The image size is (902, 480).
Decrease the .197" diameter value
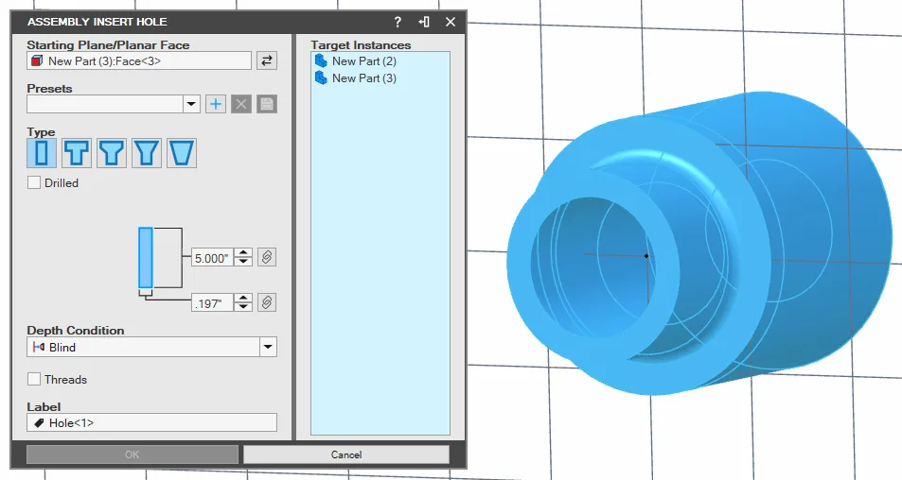click(243, 307)
